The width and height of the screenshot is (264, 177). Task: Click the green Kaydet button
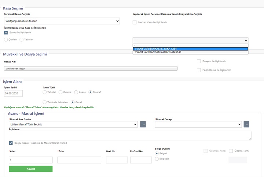tap(30, 169)
